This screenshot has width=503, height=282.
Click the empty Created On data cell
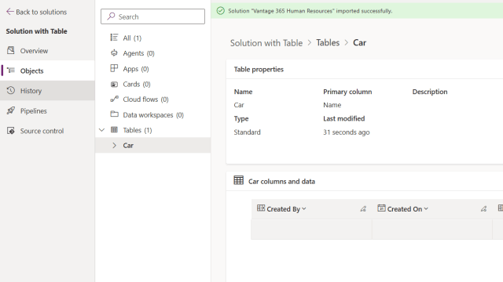coord(432,230)
